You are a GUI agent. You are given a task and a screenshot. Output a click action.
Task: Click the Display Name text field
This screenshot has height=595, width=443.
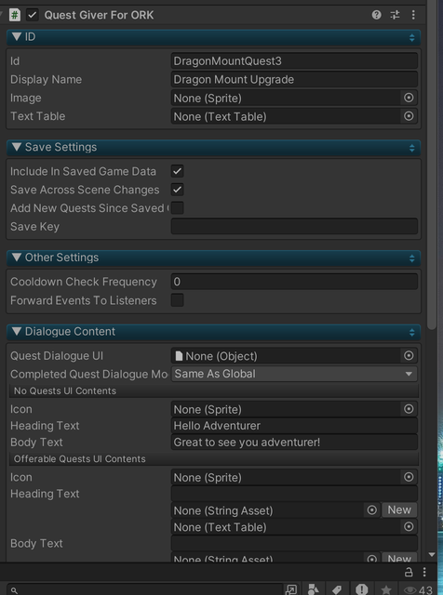click(x=294, y=79)
